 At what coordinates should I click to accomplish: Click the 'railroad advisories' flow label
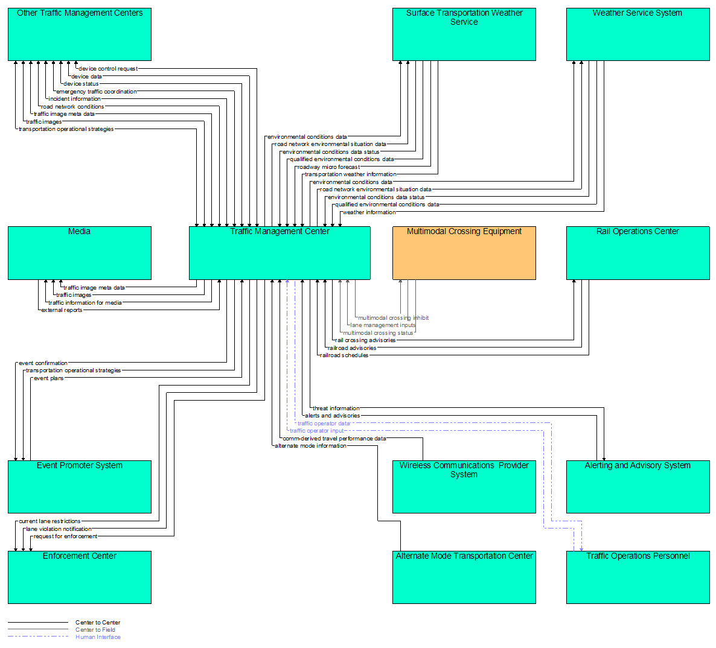(x=351, y=348)
